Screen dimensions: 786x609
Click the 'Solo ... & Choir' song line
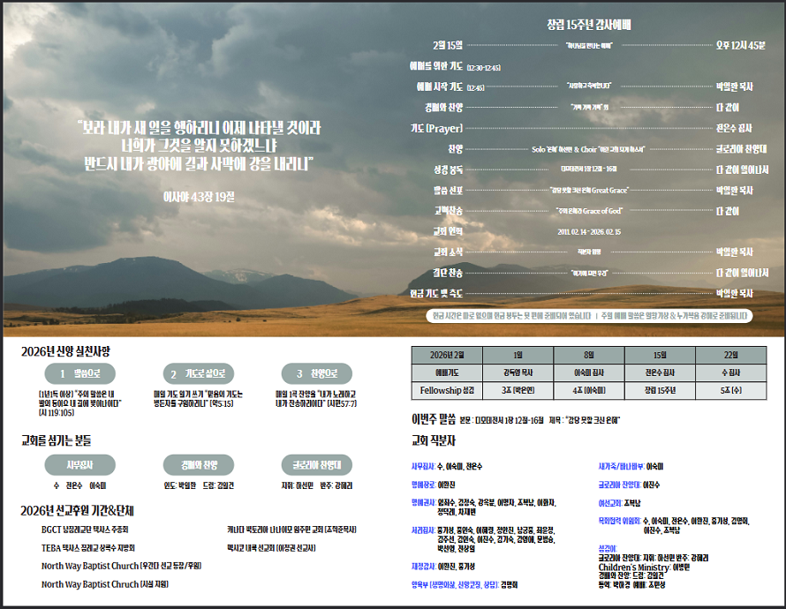pyautogui.click(x=588, y=149)
